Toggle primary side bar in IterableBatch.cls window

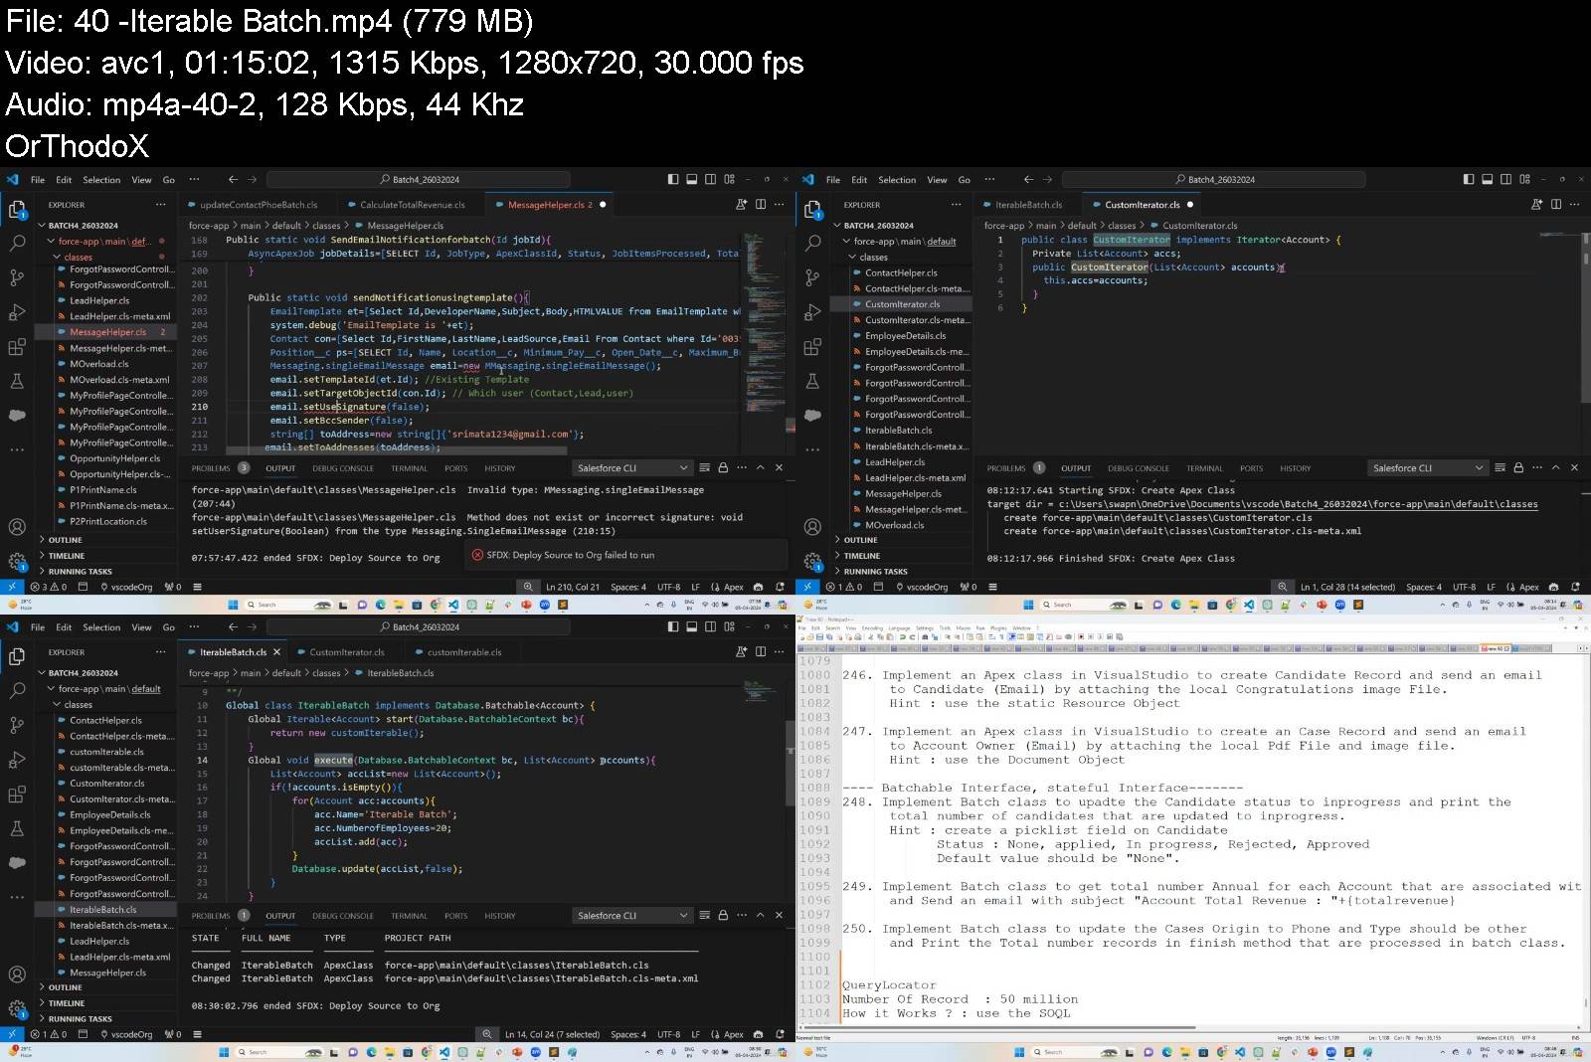pyautogui.click(x=673, y=626)
